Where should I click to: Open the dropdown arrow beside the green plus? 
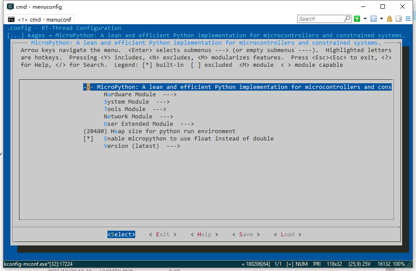click(x=365, y=19)
